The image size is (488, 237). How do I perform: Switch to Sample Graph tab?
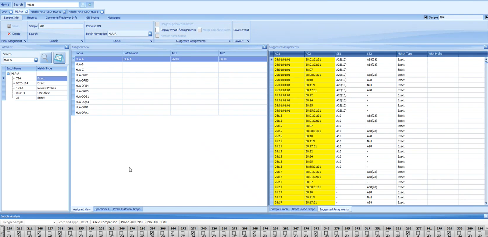point(279,209)
